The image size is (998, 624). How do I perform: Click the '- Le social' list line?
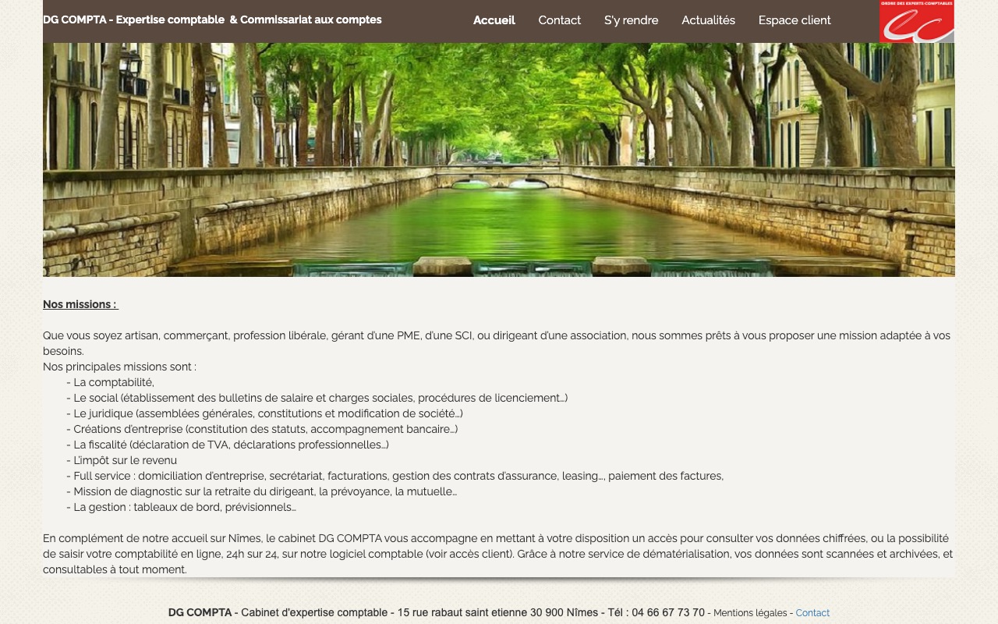317,398
